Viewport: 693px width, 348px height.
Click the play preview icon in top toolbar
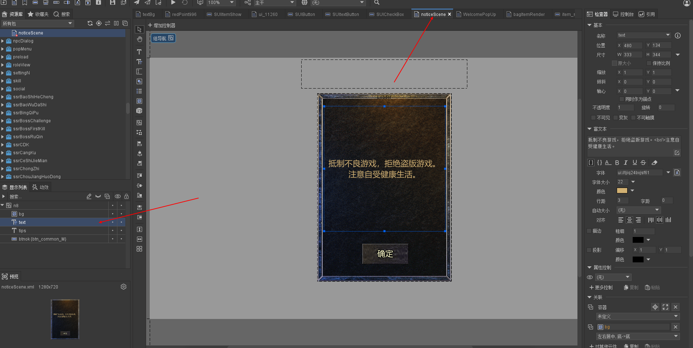click(173, 3)
